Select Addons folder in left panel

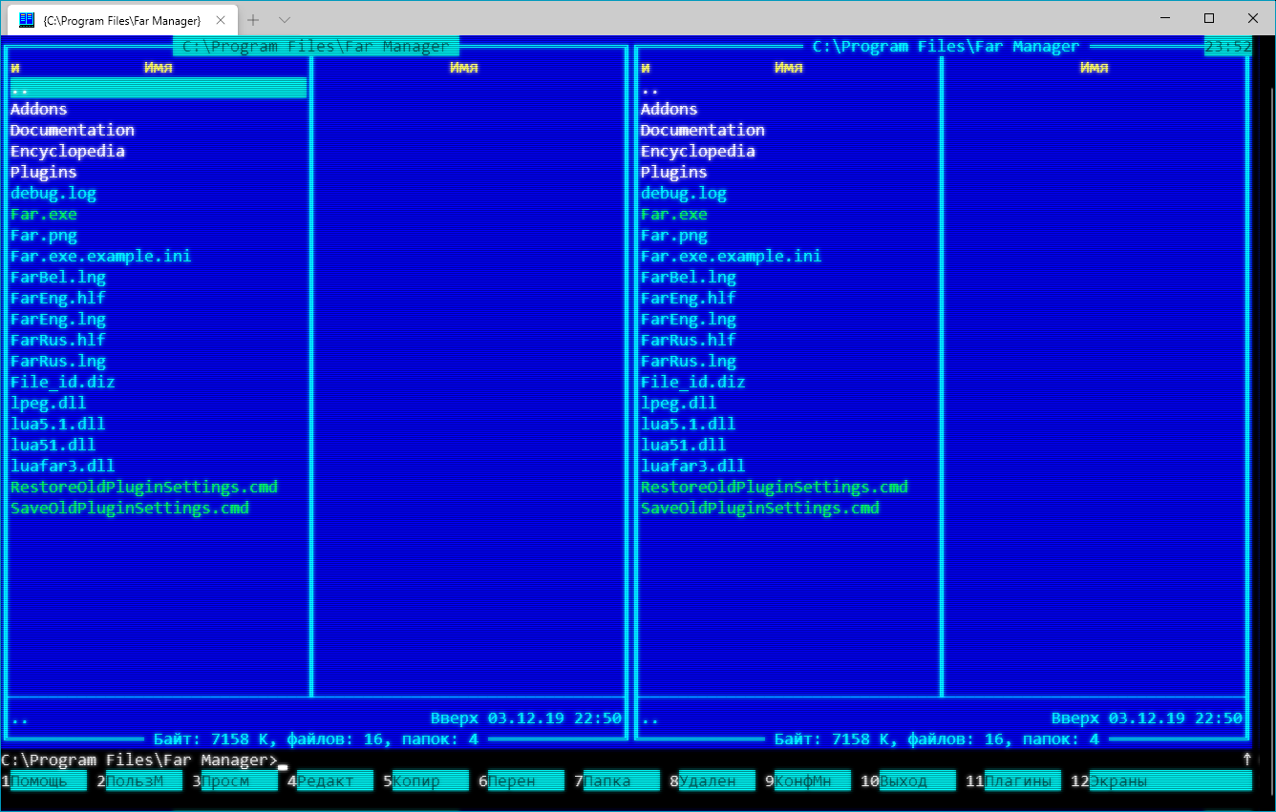click(x=39, y=109)
